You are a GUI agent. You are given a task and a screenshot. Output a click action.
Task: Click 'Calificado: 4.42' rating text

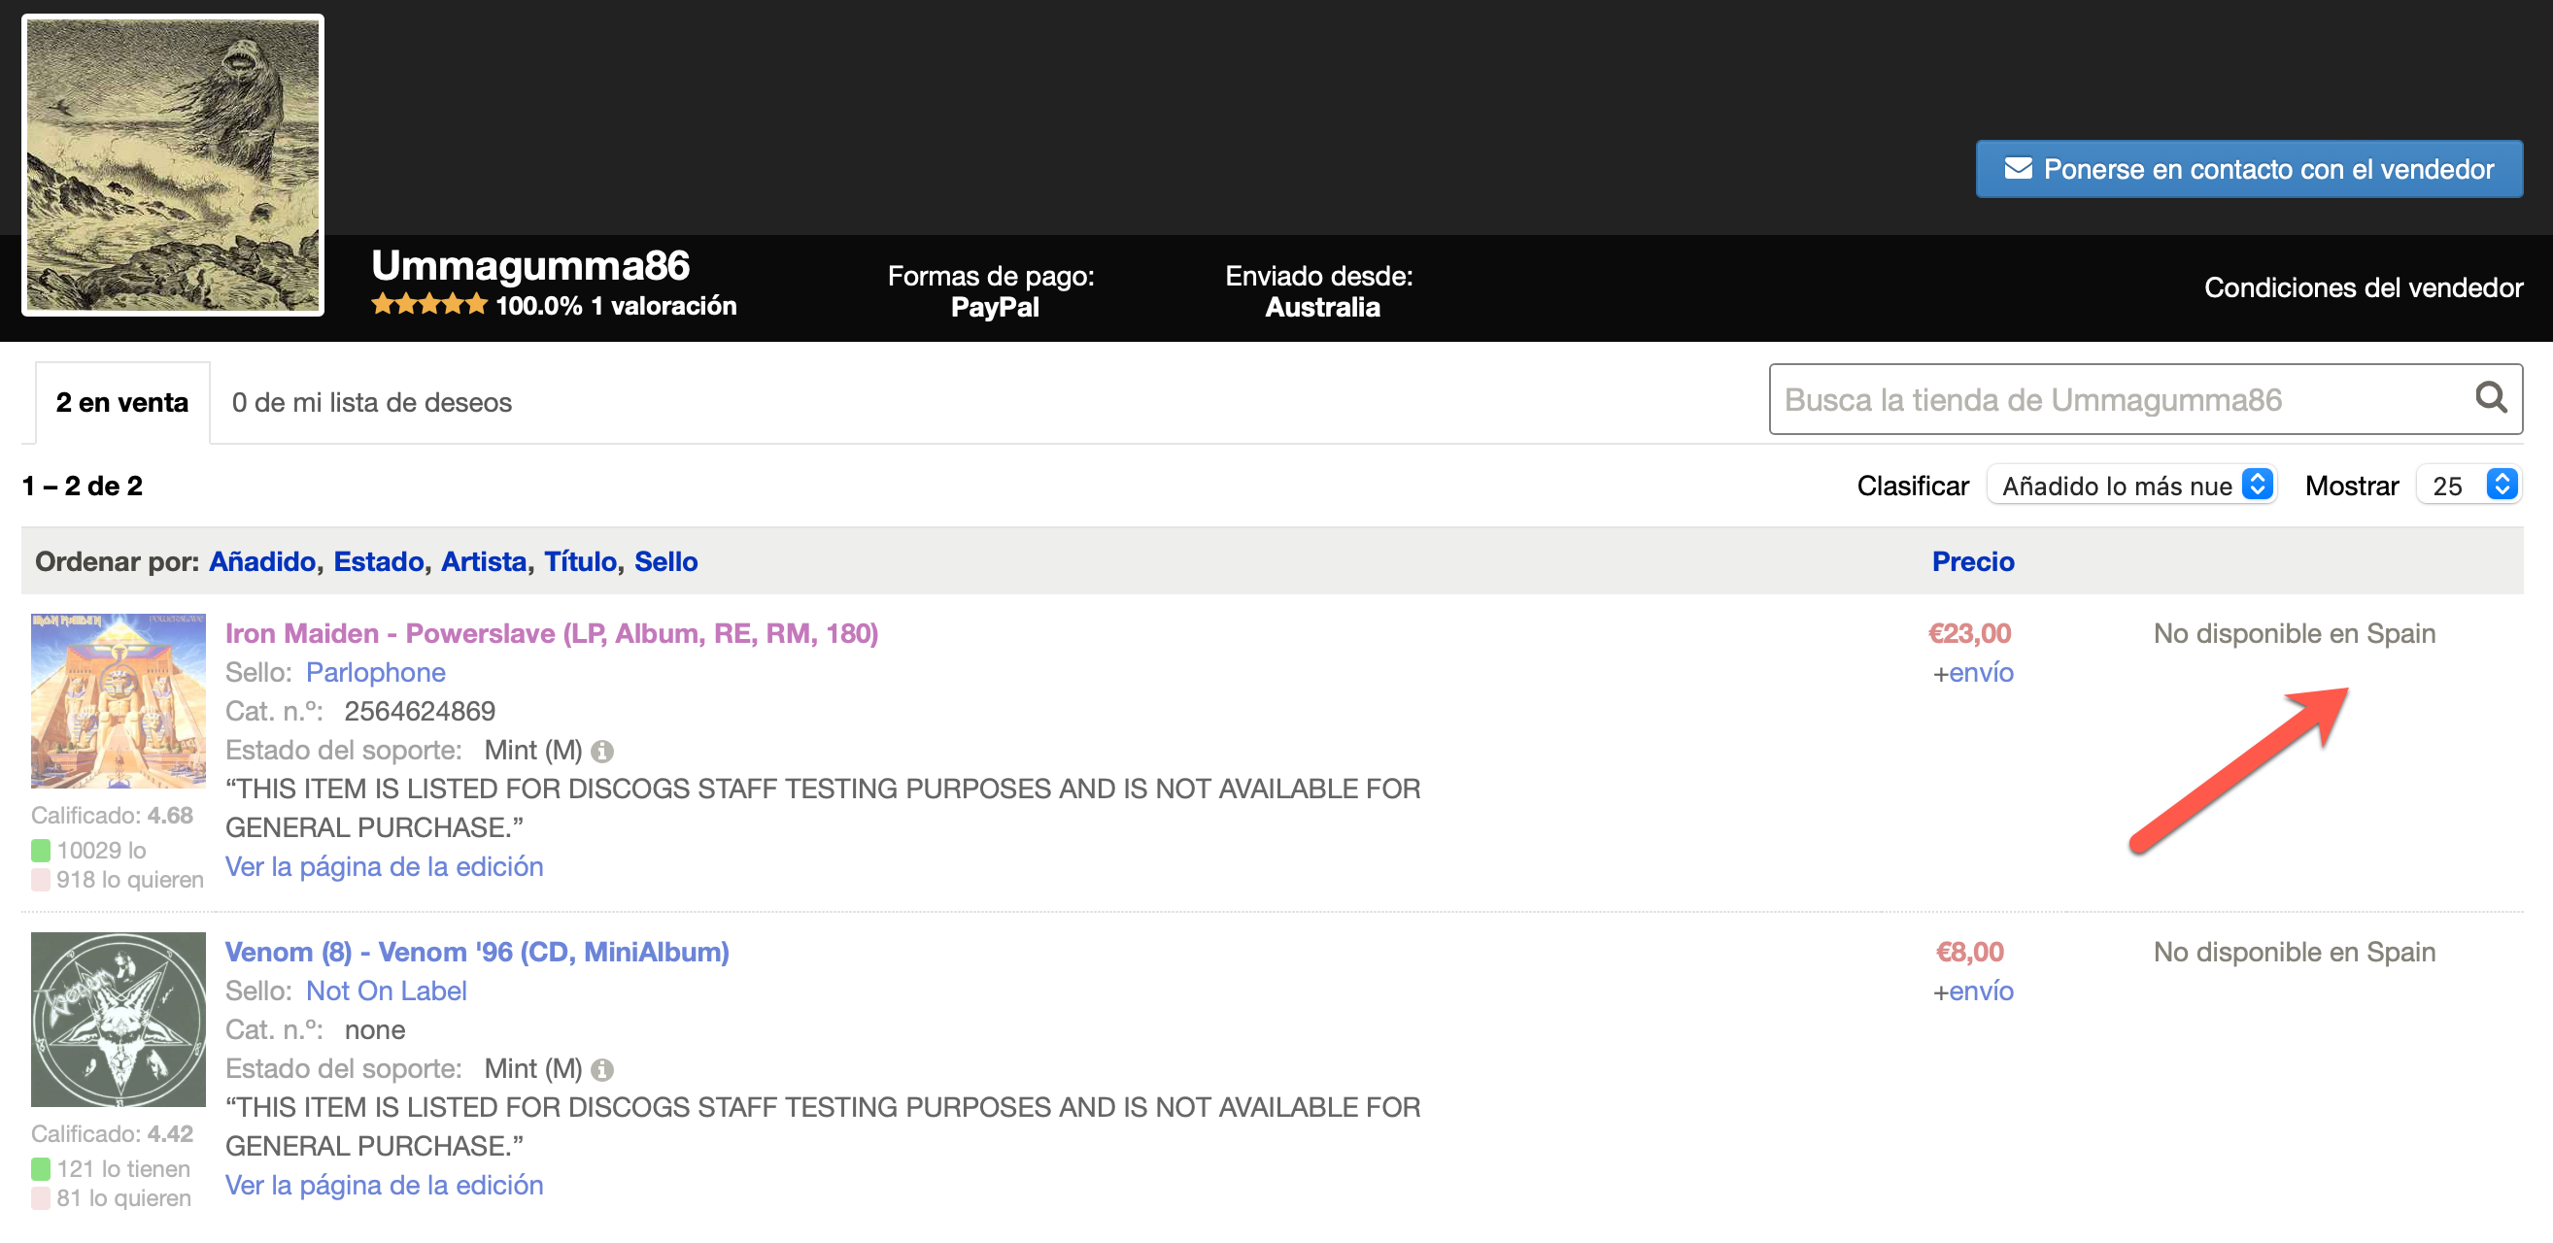[x=112, y=1135]
